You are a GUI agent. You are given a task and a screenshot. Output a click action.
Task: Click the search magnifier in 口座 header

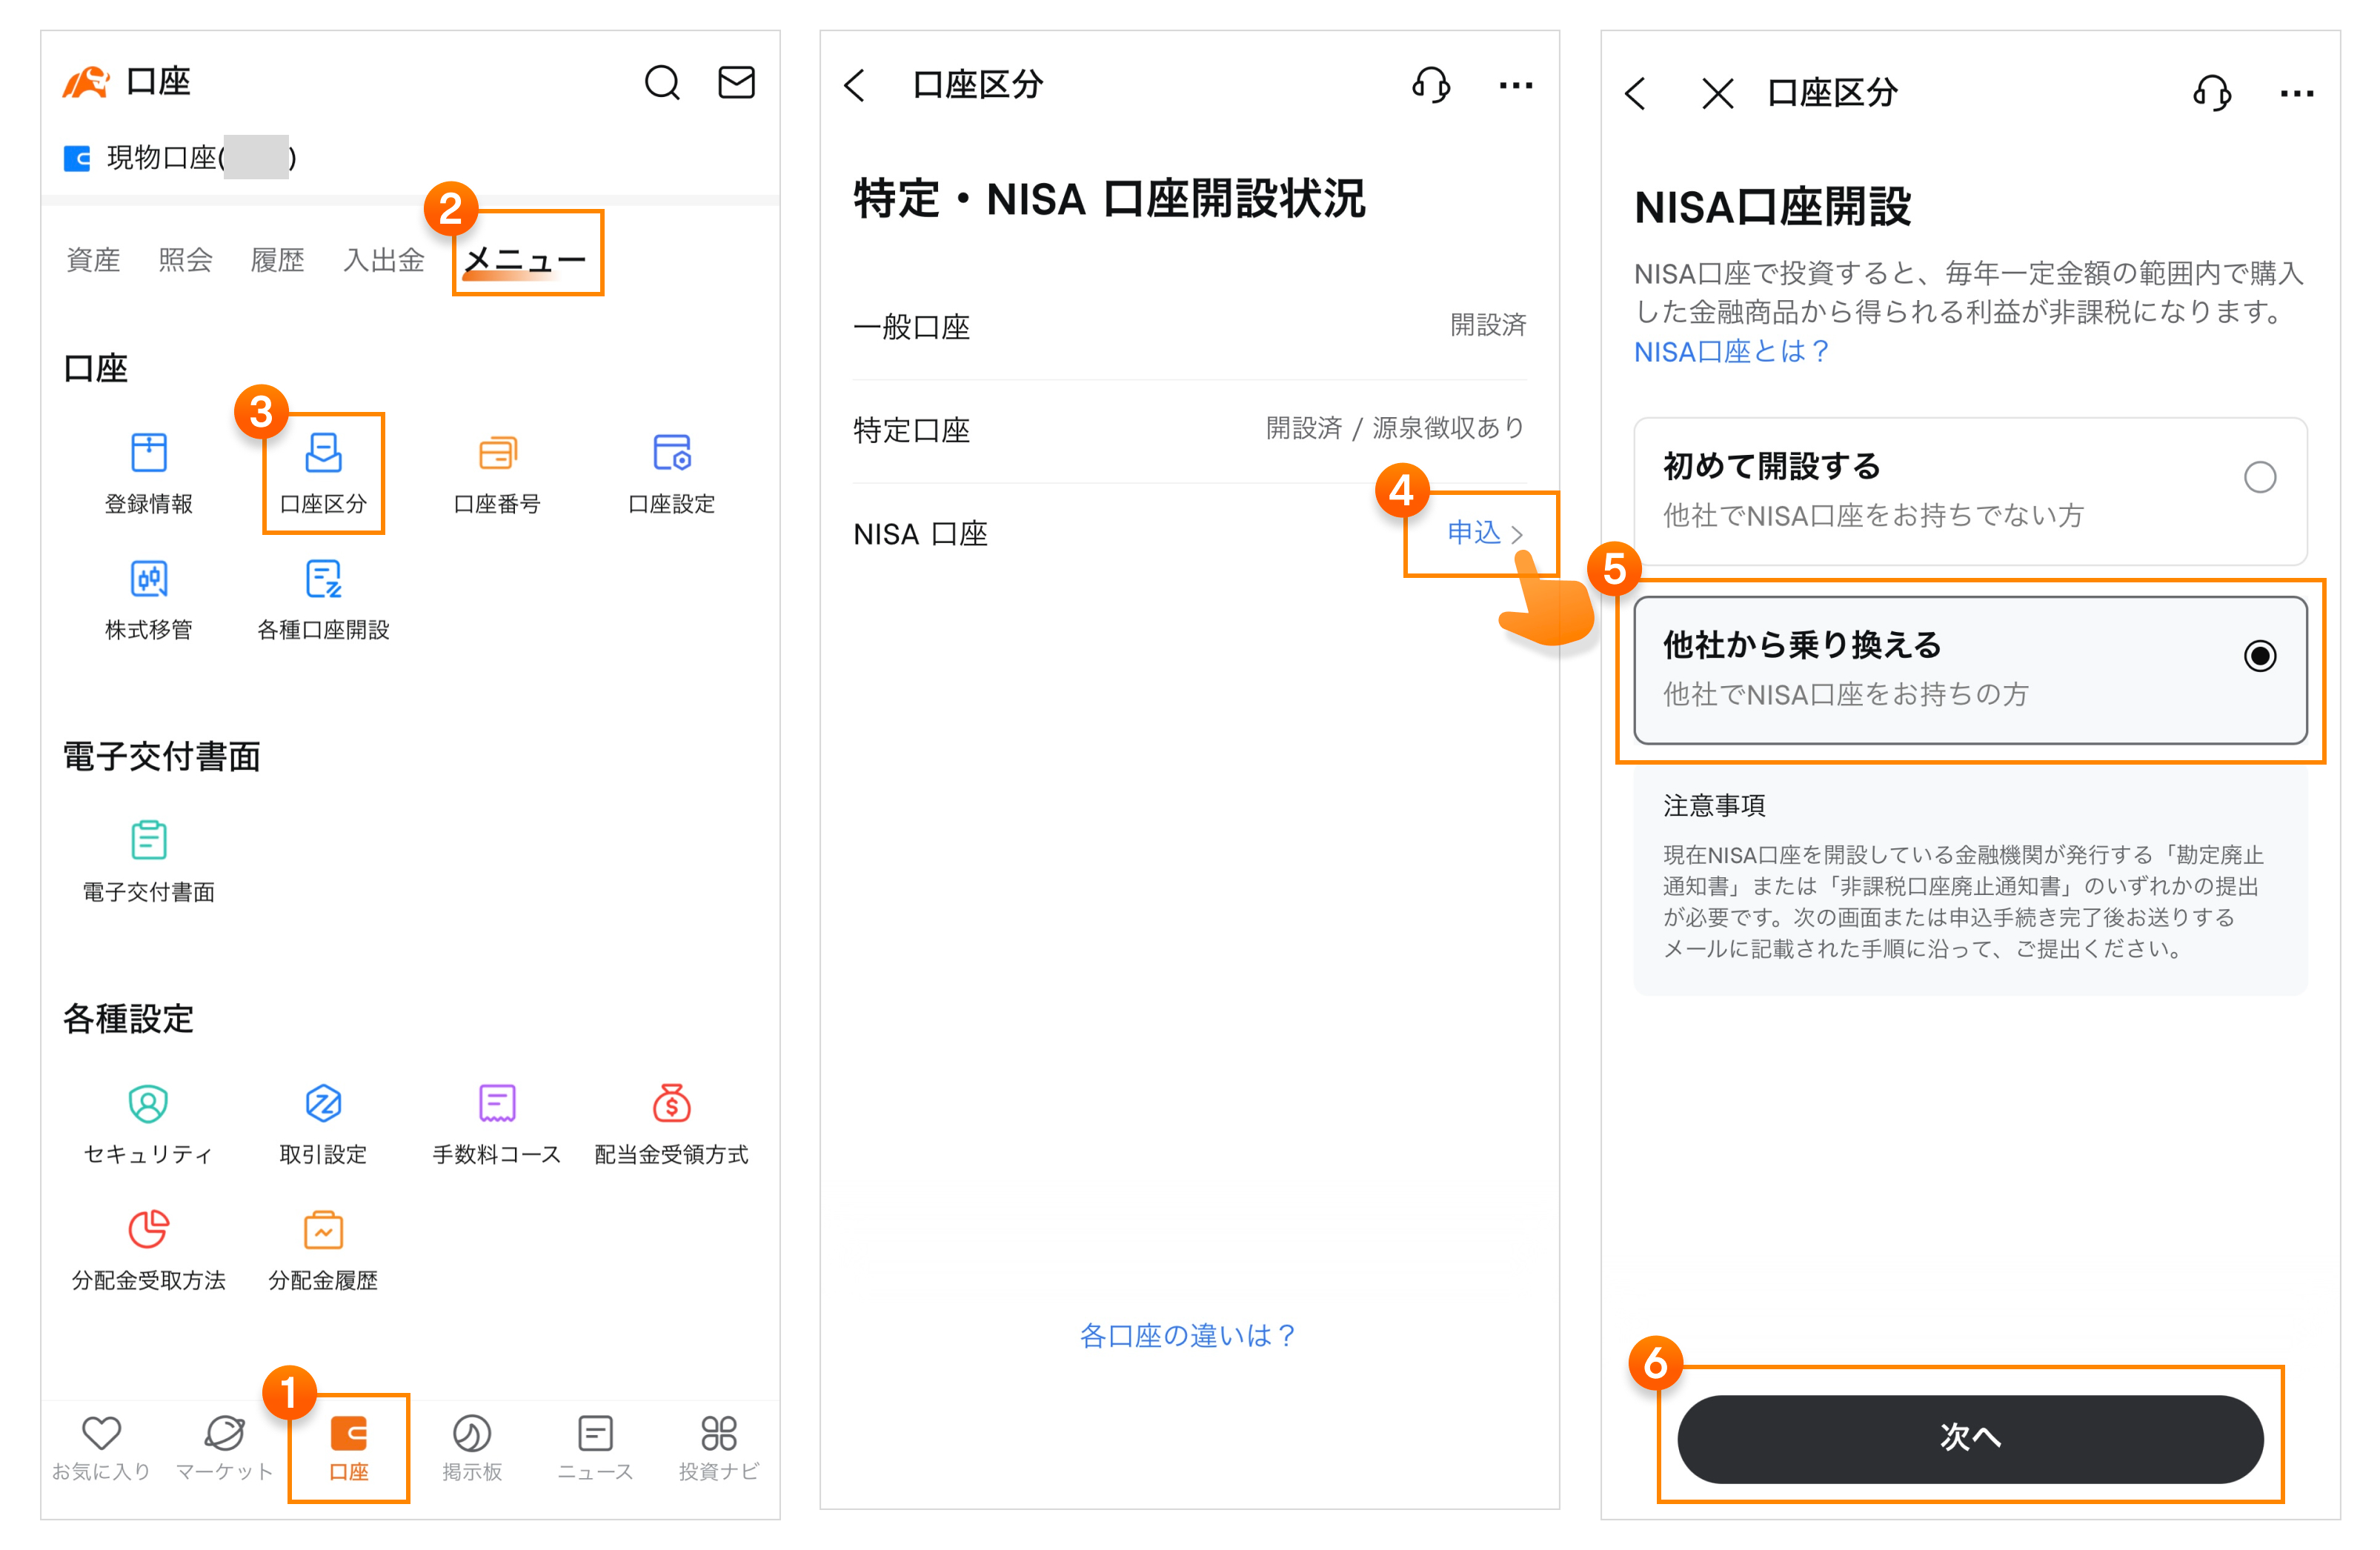point(661,83)
